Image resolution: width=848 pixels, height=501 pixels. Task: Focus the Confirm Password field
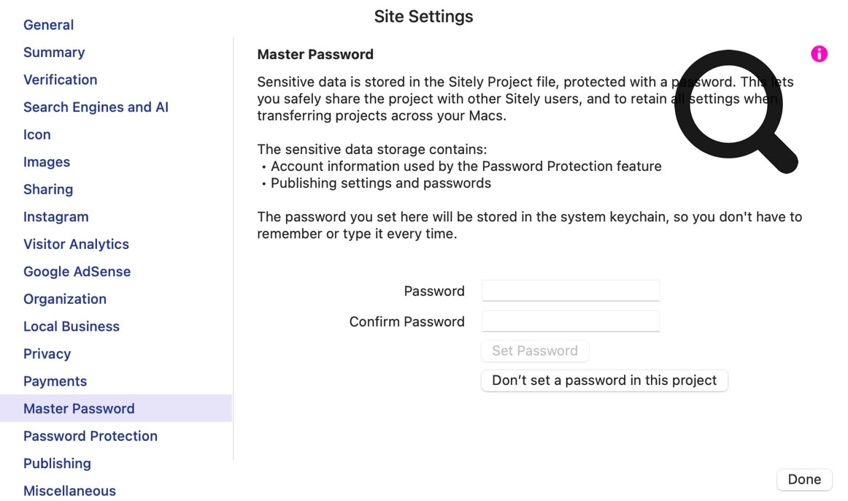click(x=571, y=321)
